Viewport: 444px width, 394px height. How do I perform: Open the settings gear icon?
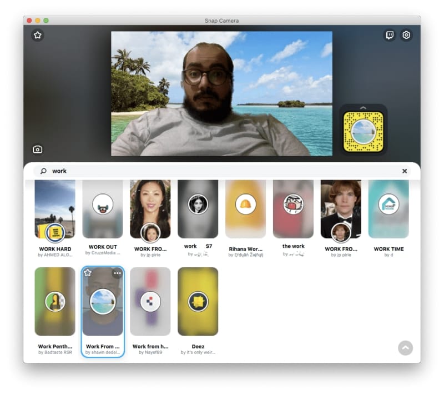(x=406, y=35)
